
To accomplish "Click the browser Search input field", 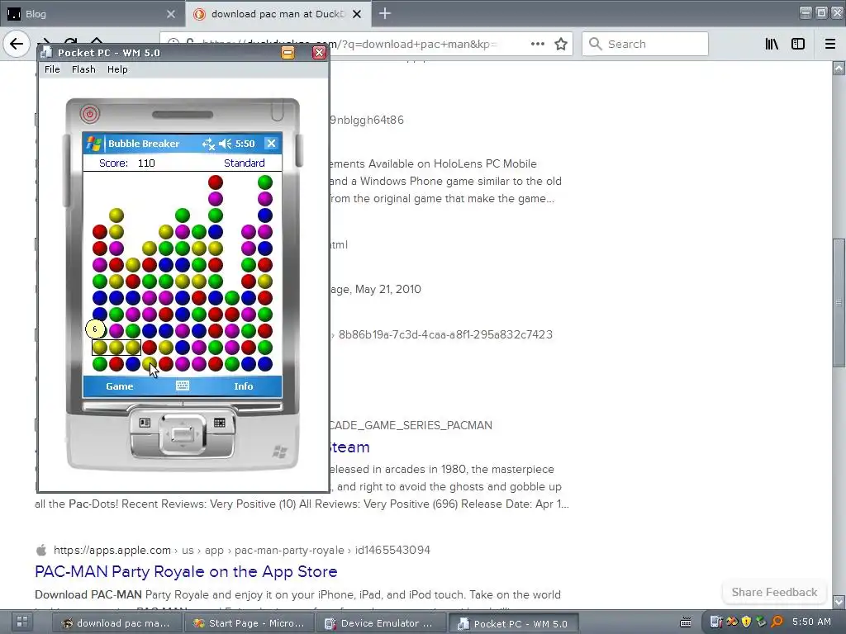I will pyautogui.click(x=644, y=44).
